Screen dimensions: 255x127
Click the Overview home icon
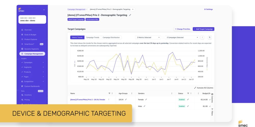[x=22, y=30]
